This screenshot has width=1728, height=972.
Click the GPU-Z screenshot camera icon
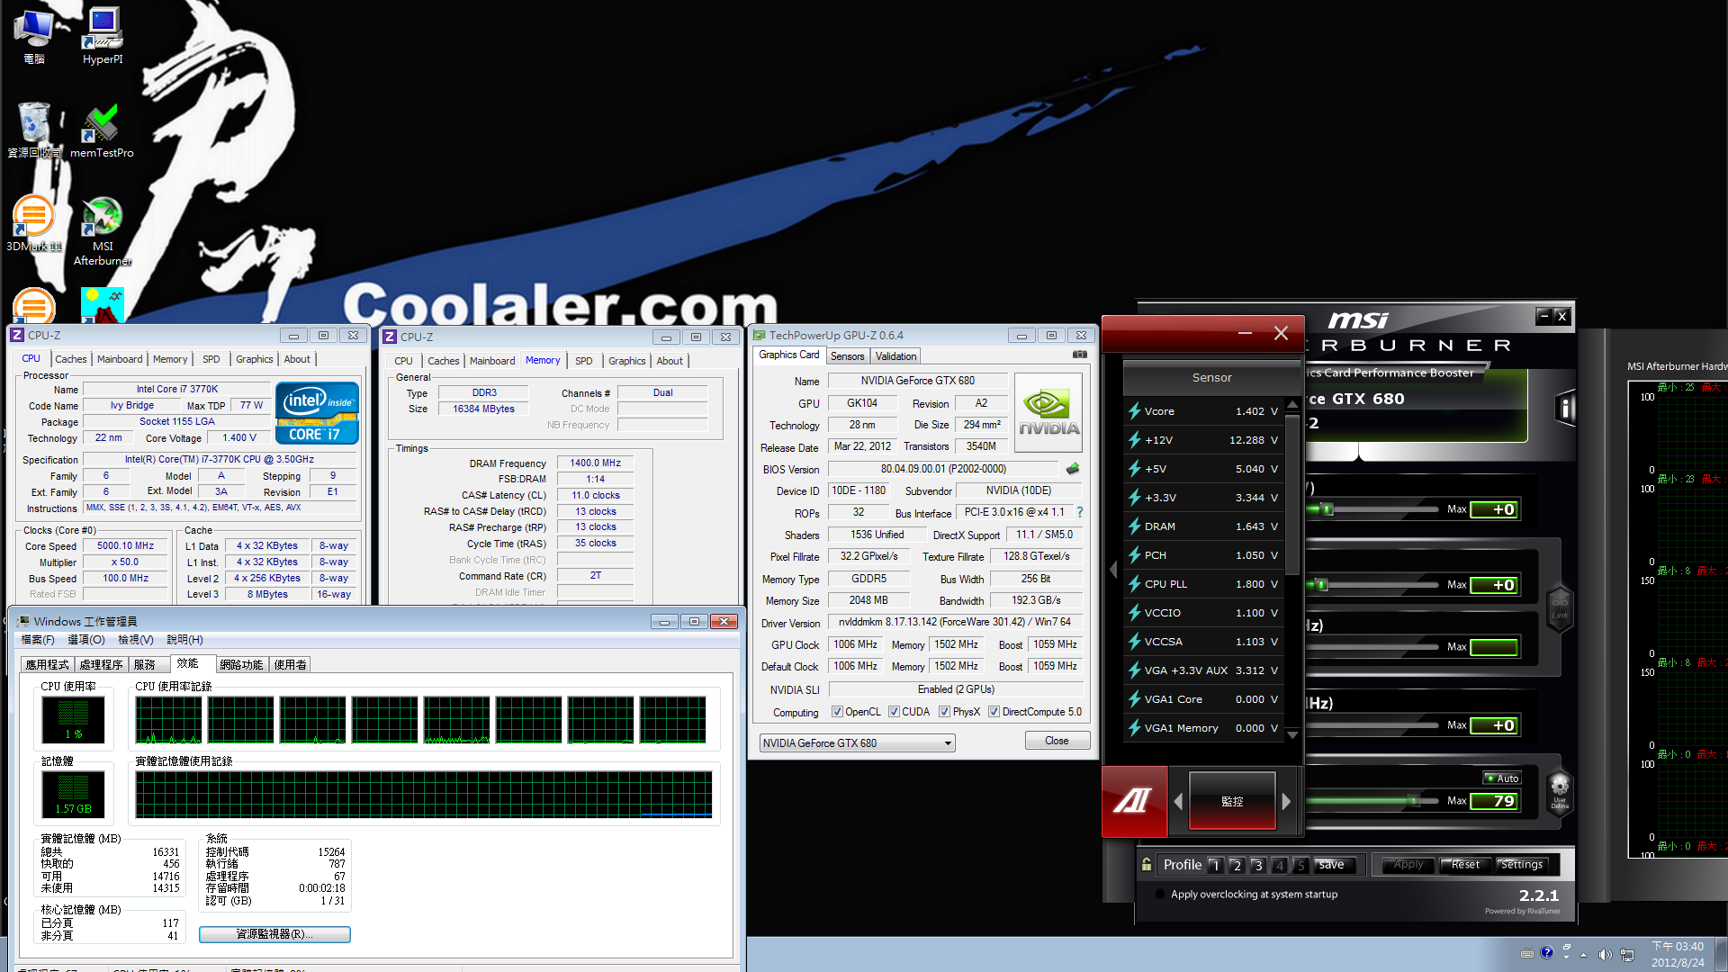[1079, 355]
